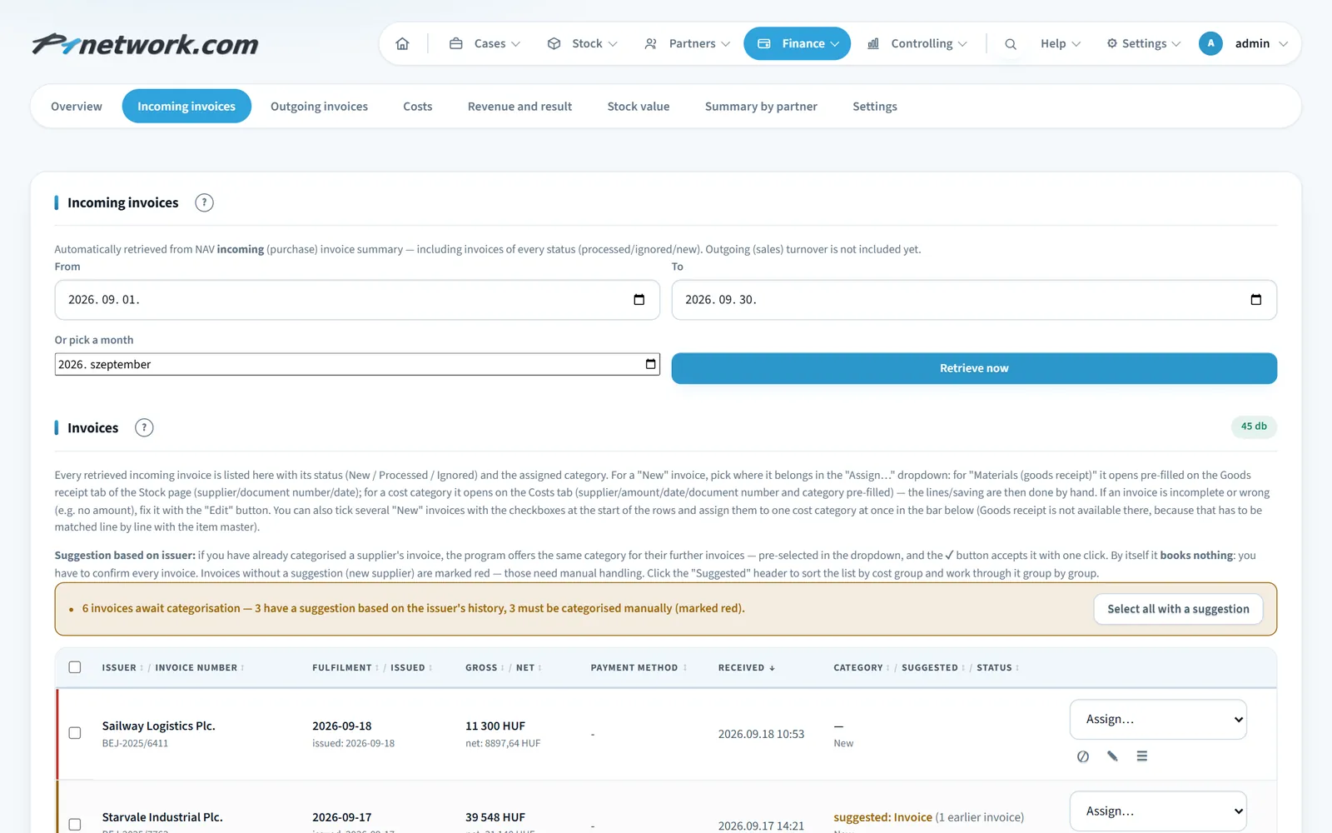Tick the Starvale Industrial Plc. row checkbox
Image resolution: width=1332 pixels, height=833 pixels.
pyautogui.click(x=75, y=825)
